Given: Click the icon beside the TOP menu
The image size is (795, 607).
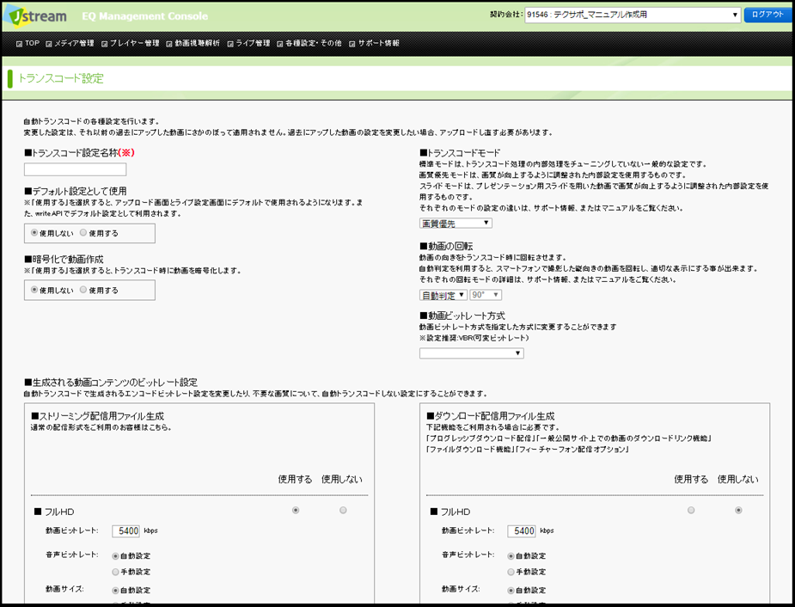Looking at the screenshot, I should point(19,44).
